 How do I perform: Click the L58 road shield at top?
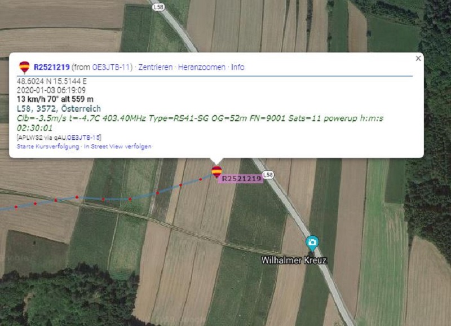(x=158, y=7)
